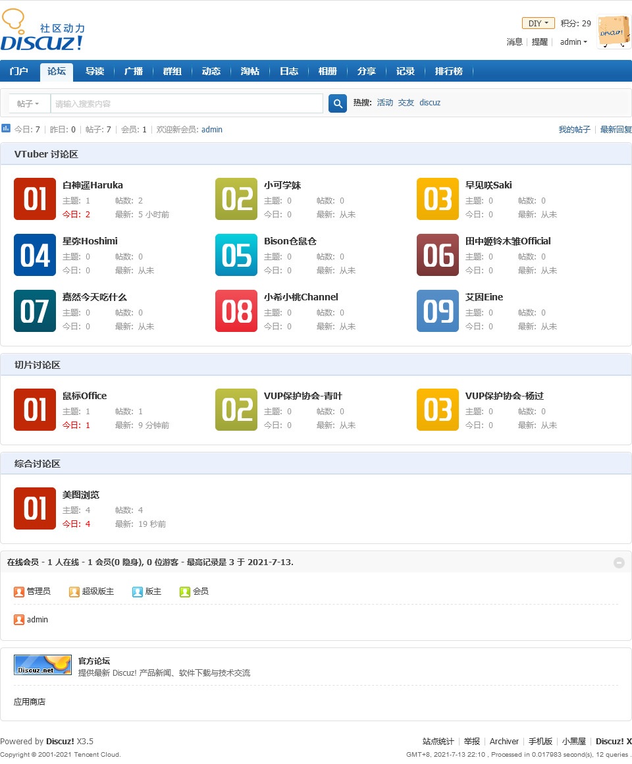Click hot search term 交友
The image size is (632, 764).
pyautogui.click(x=406, y=103)
